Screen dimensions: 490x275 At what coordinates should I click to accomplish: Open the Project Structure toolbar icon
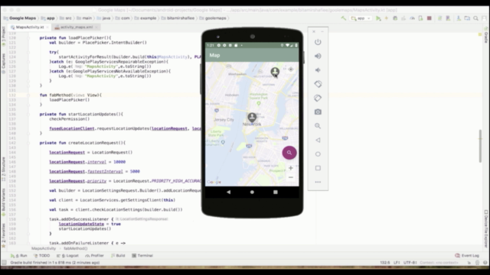(467, 18)
